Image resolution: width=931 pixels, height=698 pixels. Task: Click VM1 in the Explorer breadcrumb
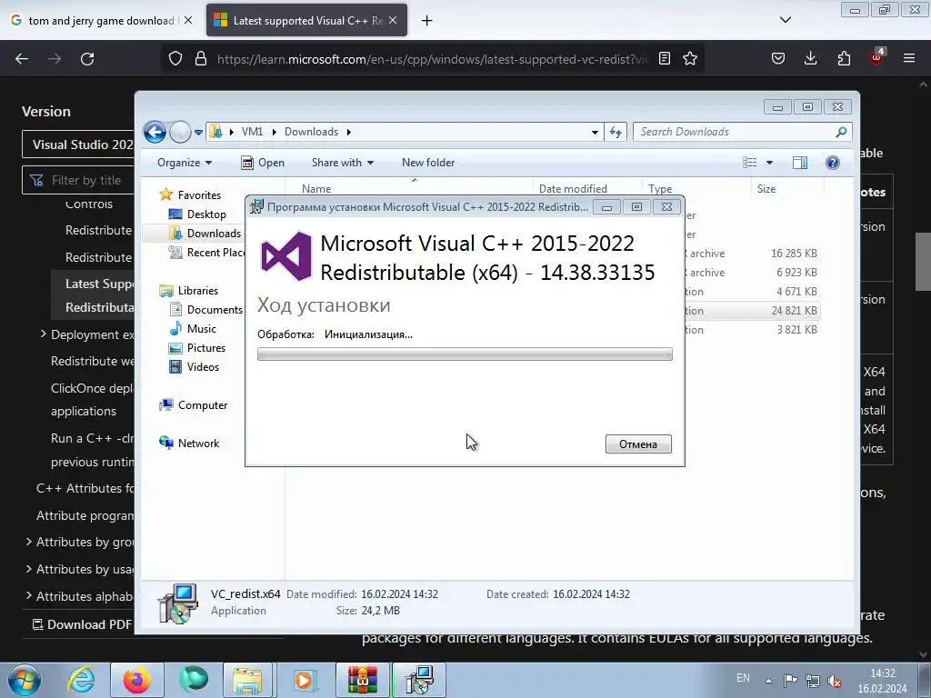point(252,132)
